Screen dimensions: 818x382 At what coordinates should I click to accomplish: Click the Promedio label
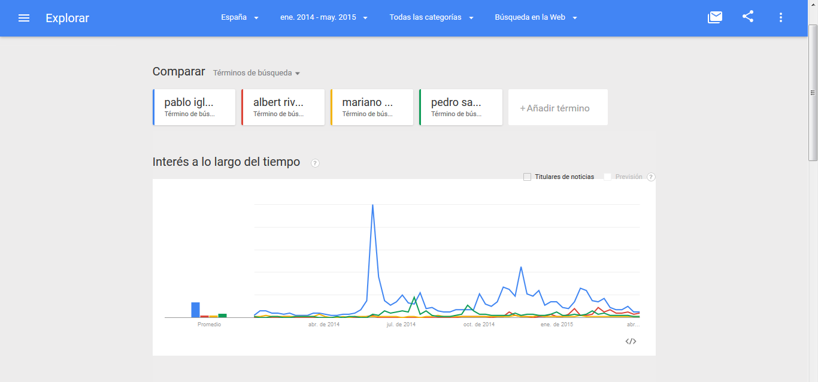pos(209,325)
